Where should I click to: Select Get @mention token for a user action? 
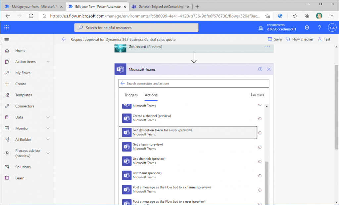coord(188,132)
